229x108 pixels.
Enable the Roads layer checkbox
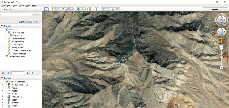[6, 94]
